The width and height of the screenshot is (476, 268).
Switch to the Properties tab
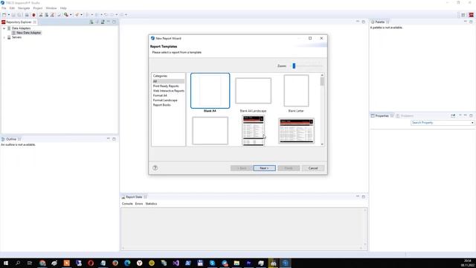click(x=382, y=116)
